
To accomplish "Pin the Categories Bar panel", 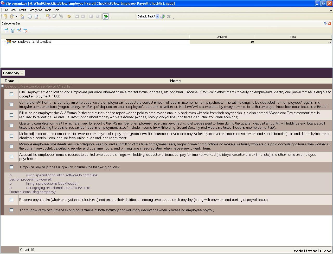I will [x=325, y=23].
